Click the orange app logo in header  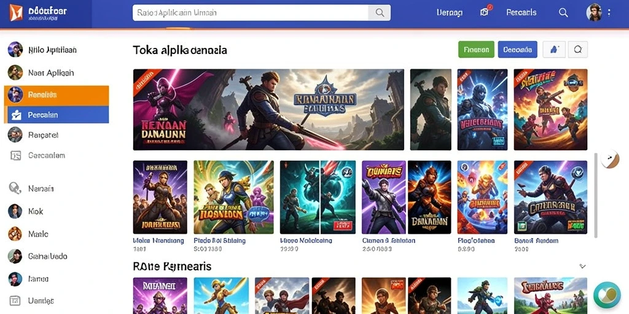[x=17, y=13]
